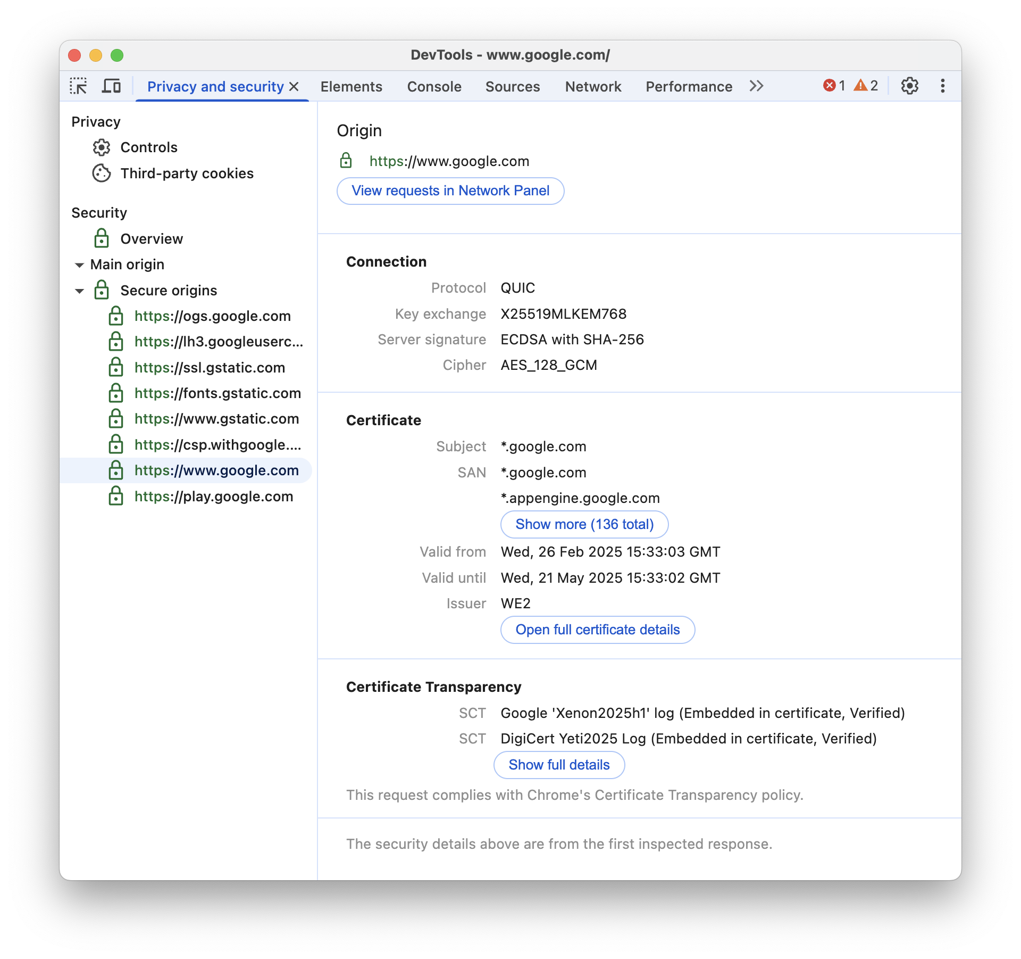1021x959 pixels.
Task: Click Show more (136 total) SANs button
Action: pos(583,524)
